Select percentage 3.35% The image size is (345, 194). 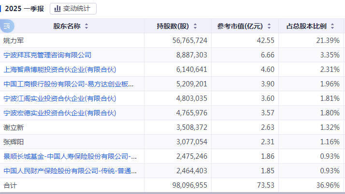click(330, 55)
